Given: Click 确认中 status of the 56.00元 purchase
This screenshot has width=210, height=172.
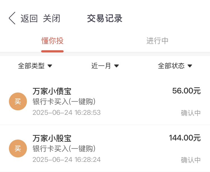Looking at the screenshot, I should (x=191, y=113).
